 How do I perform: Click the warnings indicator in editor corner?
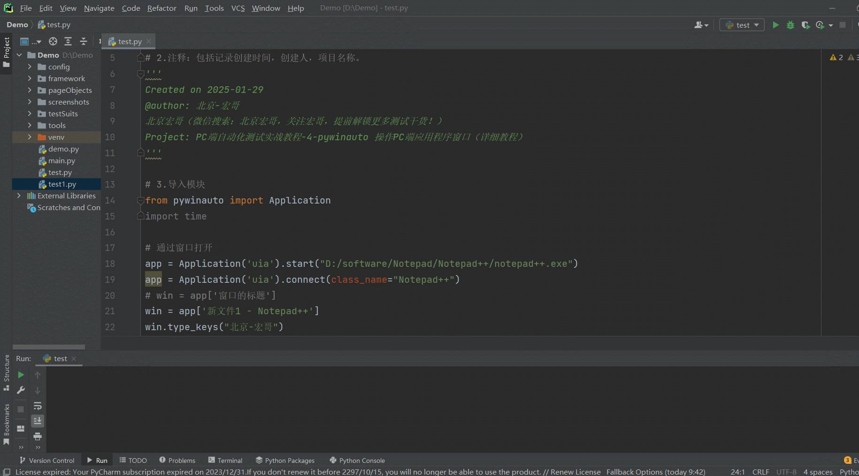836,57
